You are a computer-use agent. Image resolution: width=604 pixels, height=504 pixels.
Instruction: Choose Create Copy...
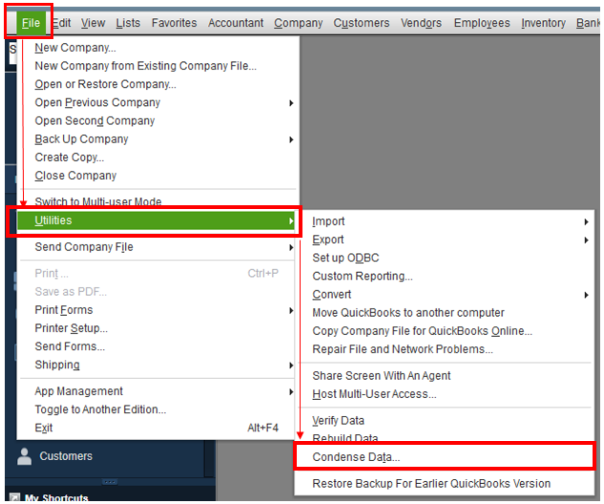158,157
